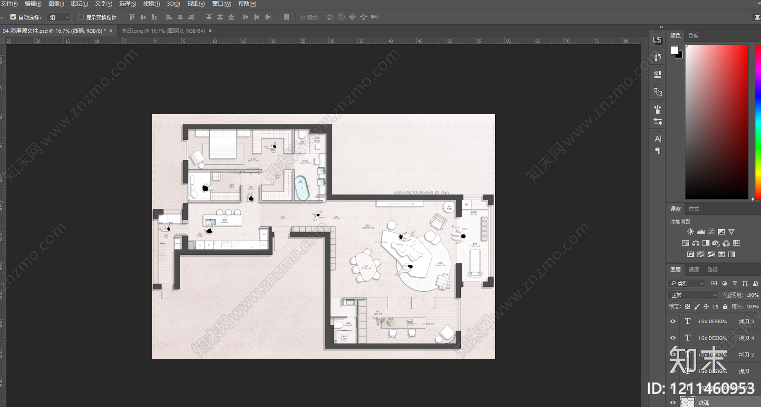Expand the collapsed panels double arrow

(661, 27)
